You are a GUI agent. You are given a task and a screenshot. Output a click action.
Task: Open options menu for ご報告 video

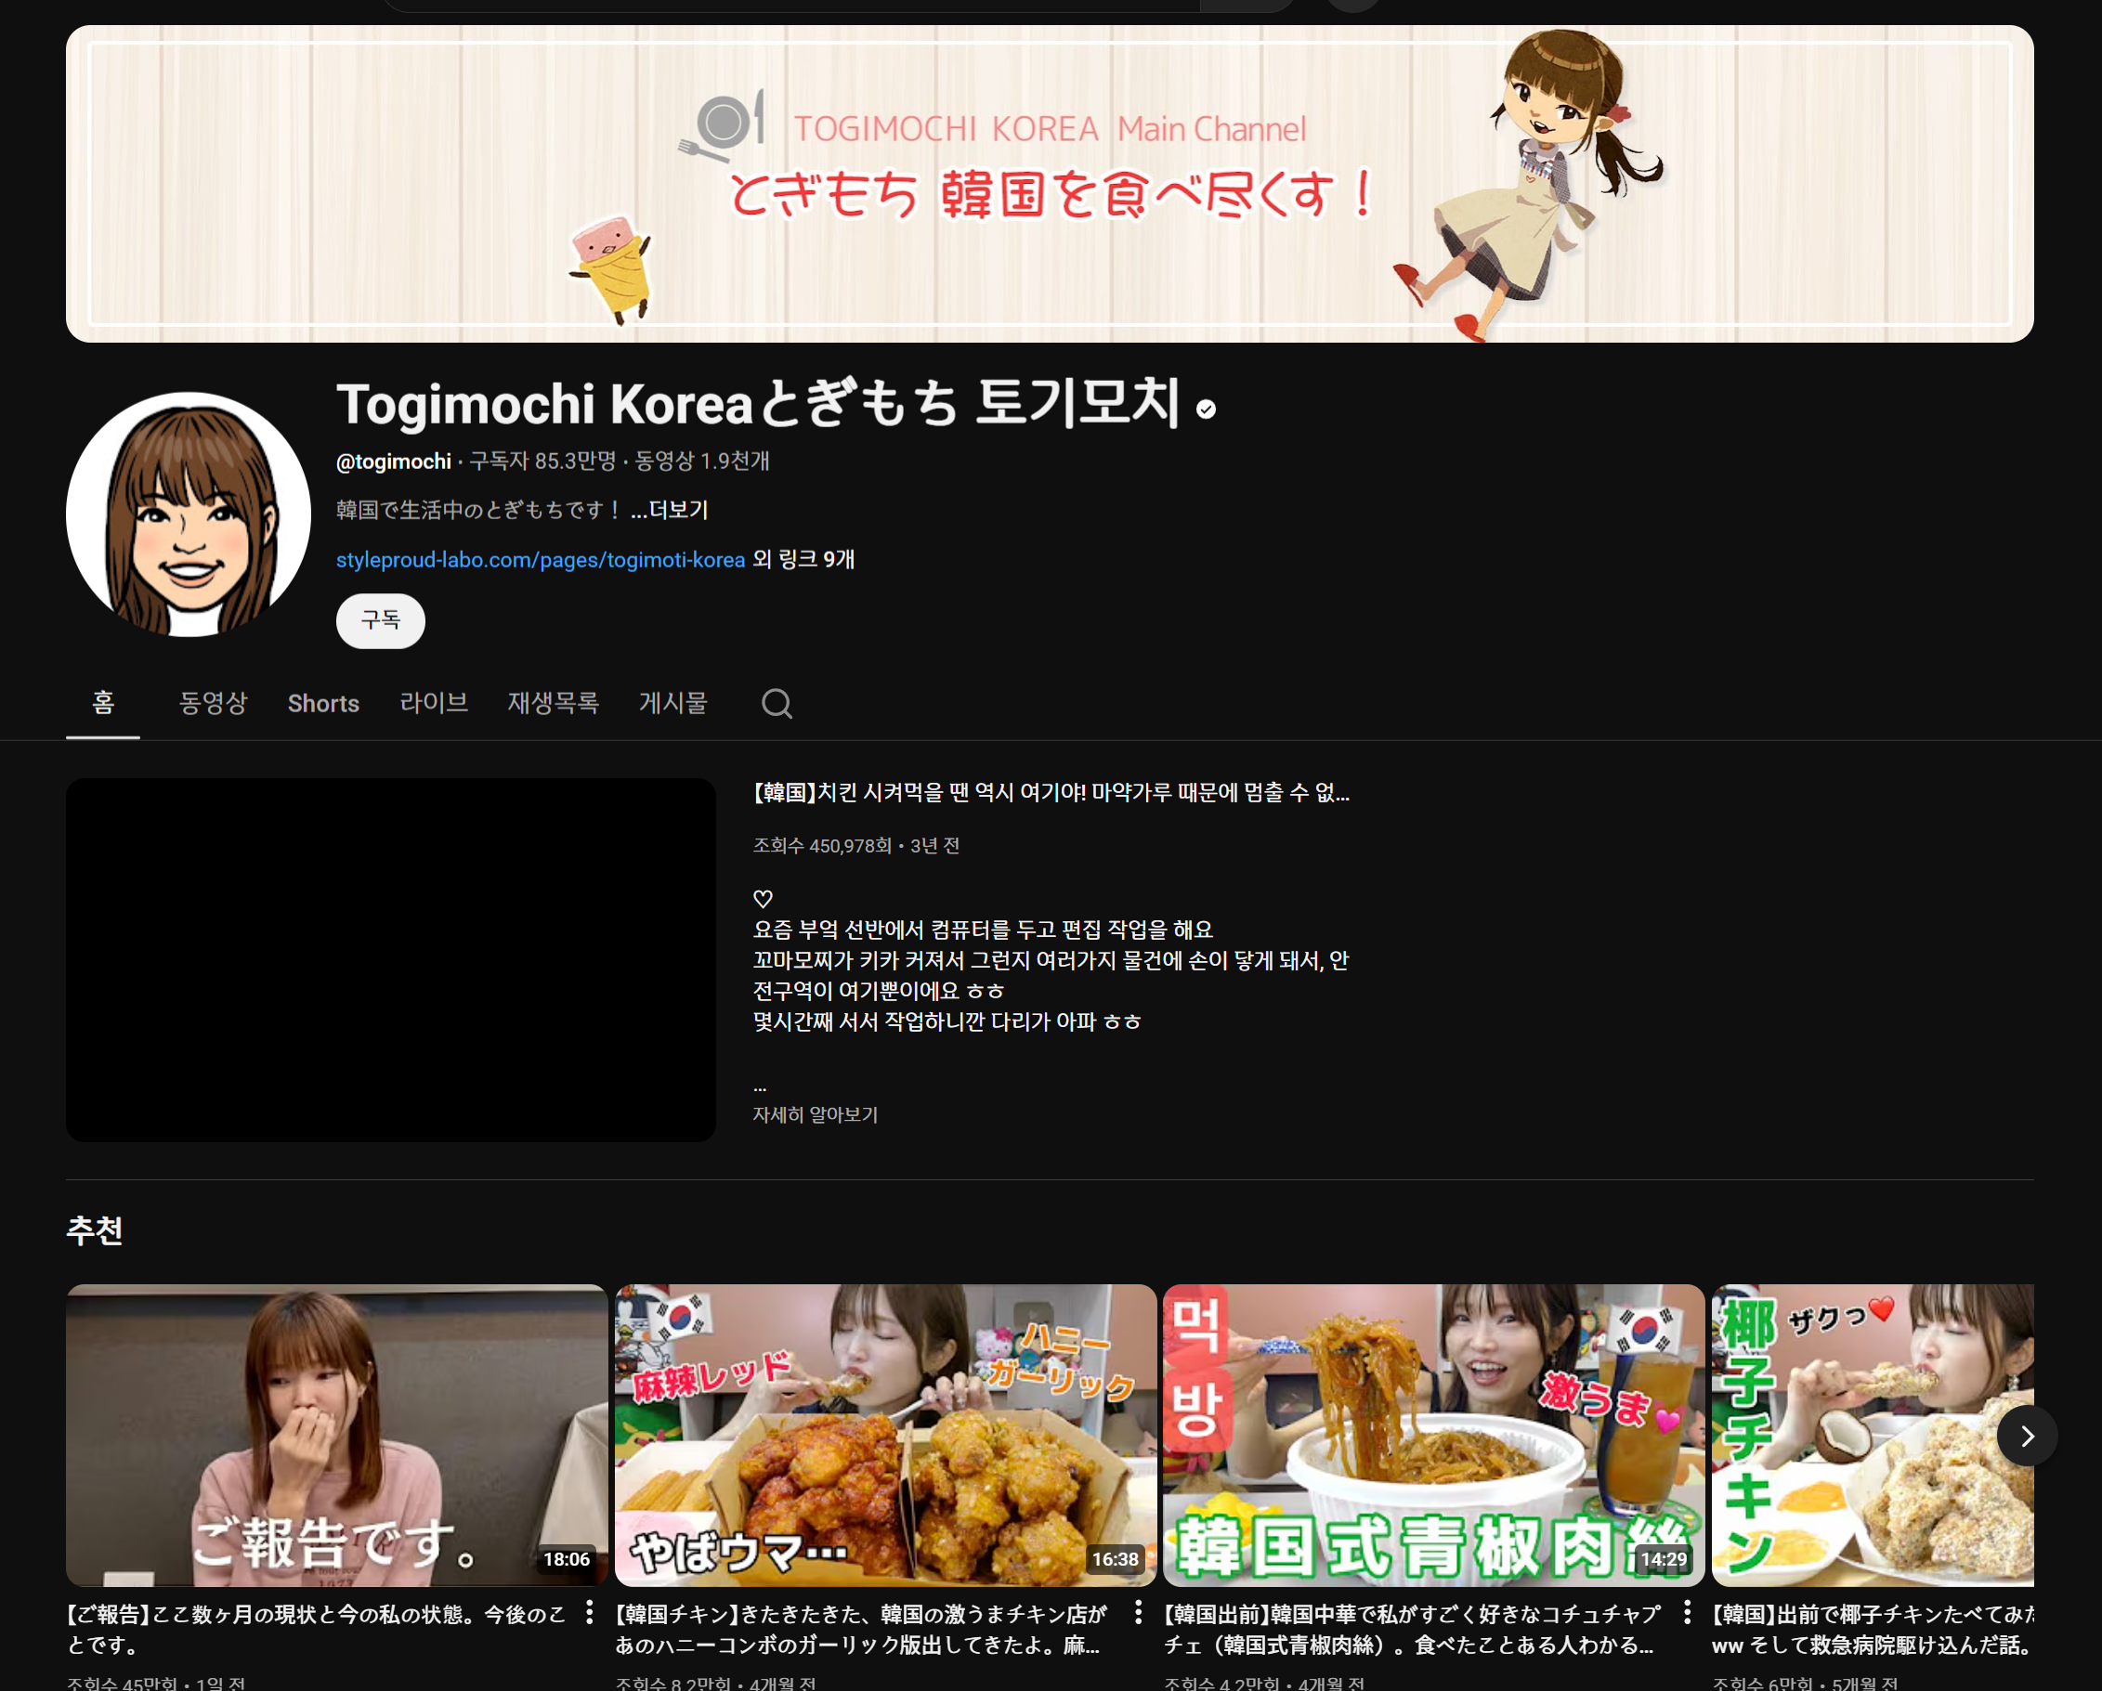589,1612
